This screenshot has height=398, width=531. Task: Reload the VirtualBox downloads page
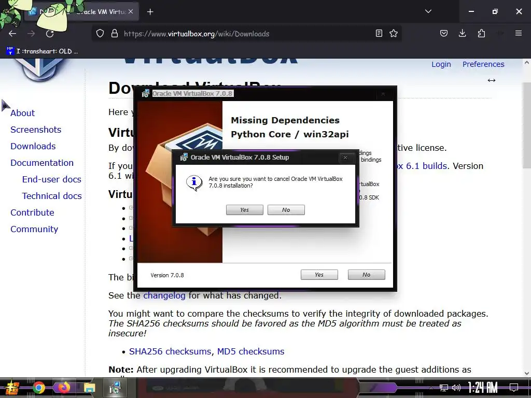point(50,34)
